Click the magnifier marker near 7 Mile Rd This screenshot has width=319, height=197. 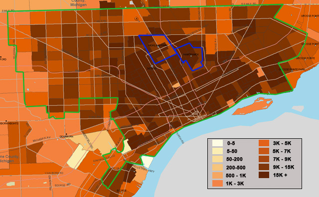point(137,19)
